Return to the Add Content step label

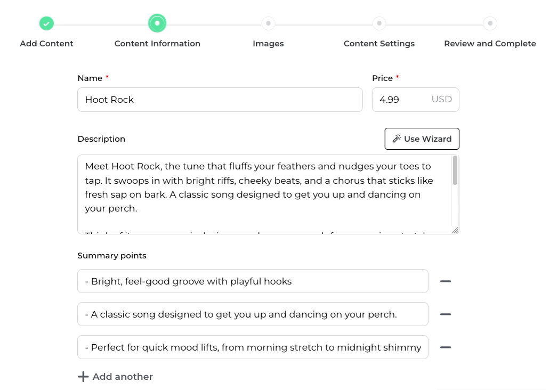click(46, 44)
